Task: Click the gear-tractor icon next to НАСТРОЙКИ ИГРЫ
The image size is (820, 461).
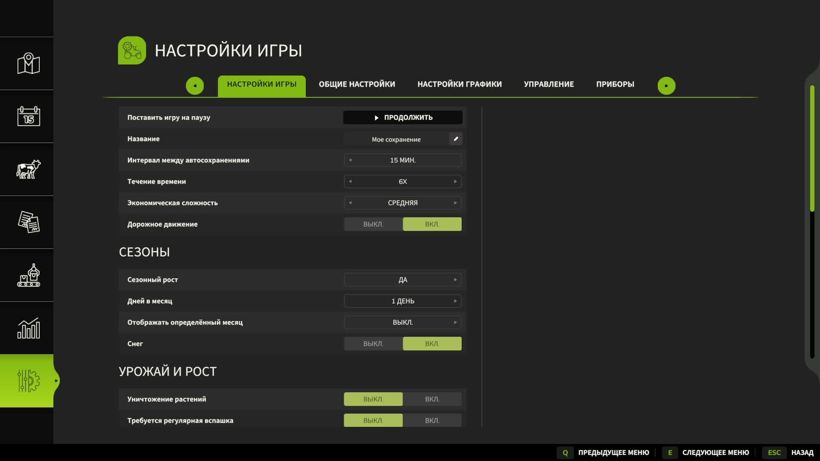Action: (132, 50)
